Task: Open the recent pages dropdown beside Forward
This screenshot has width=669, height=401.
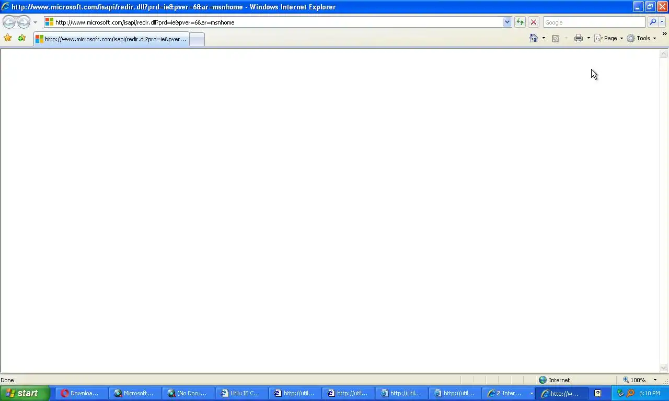Action: (35, 22)
